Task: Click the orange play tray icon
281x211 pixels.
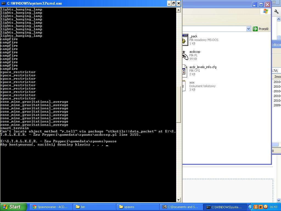Action: point(261,207)
